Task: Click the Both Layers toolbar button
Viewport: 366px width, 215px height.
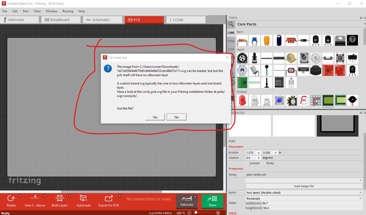Action: tap(60, 201)
